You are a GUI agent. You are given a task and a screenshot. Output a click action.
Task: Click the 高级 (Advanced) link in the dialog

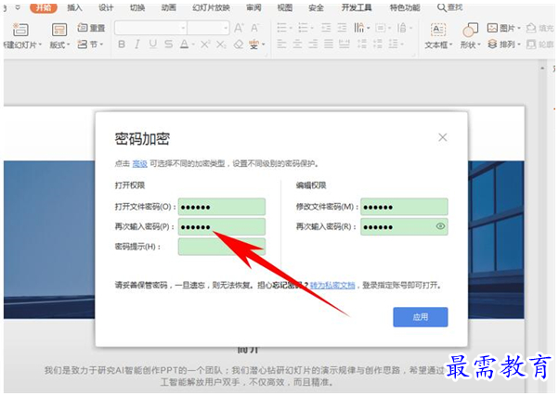pyautogui.click(x=139, y=163)
